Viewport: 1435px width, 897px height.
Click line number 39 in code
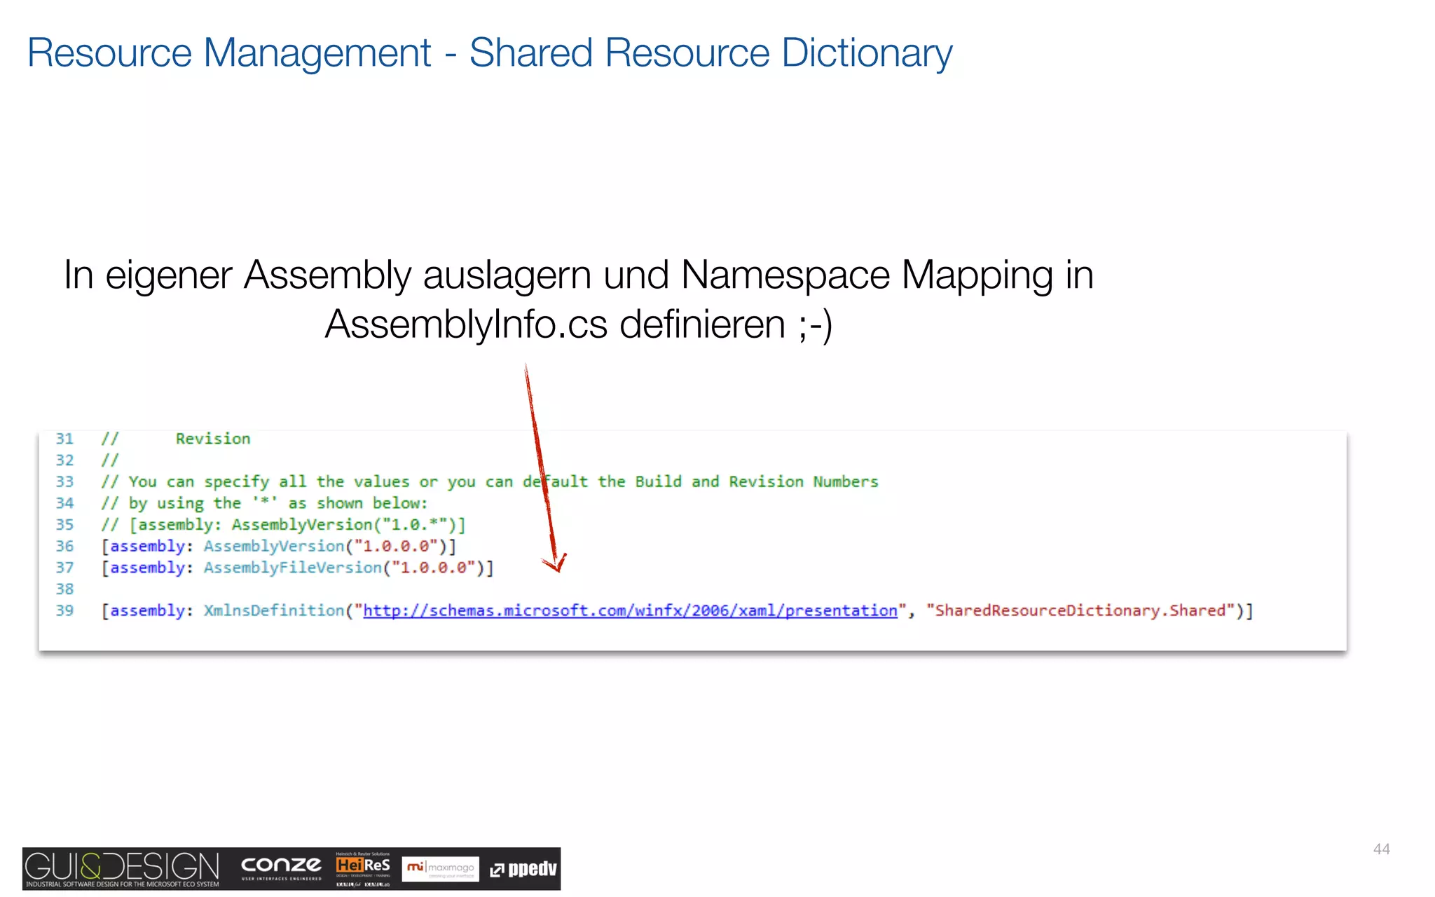(64, 610)
